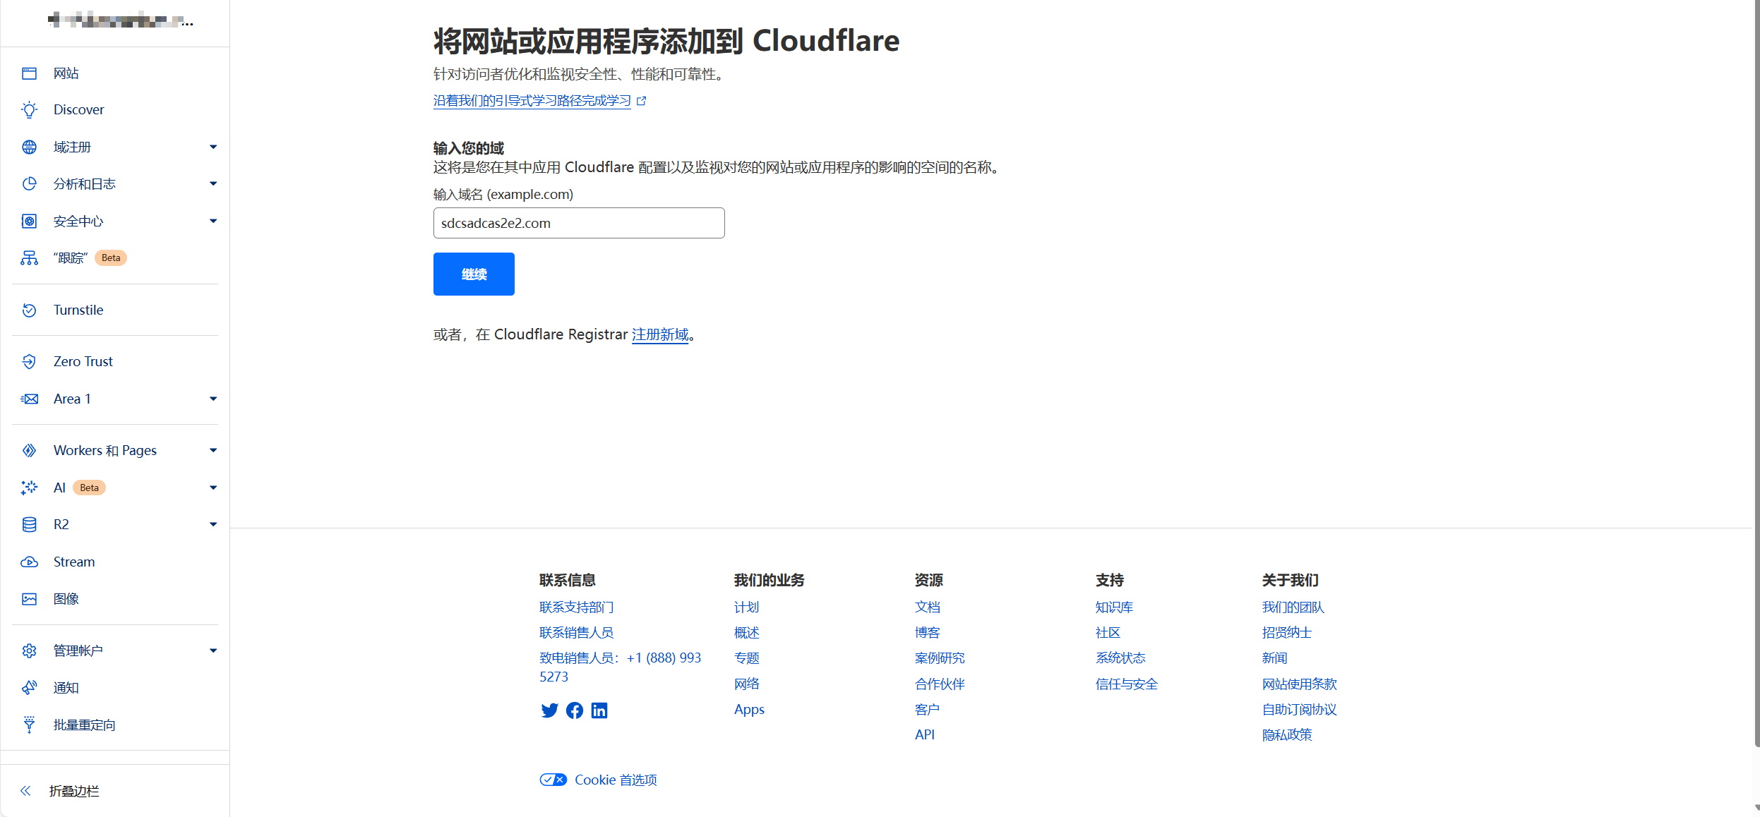Click the page vertical scrollbar
The height and width of the screenshot is (817, 1760).
click(1756, 373)
